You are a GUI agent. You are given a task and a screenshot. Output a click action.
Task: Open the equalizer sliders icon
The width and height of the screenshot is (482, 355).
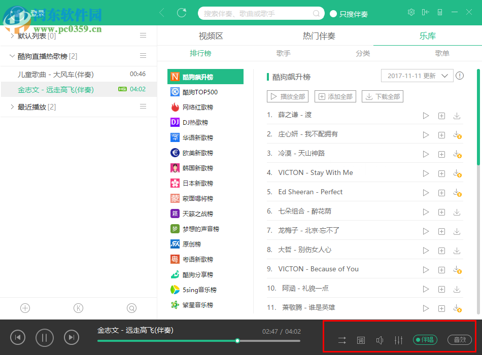[x=398, y=340]
